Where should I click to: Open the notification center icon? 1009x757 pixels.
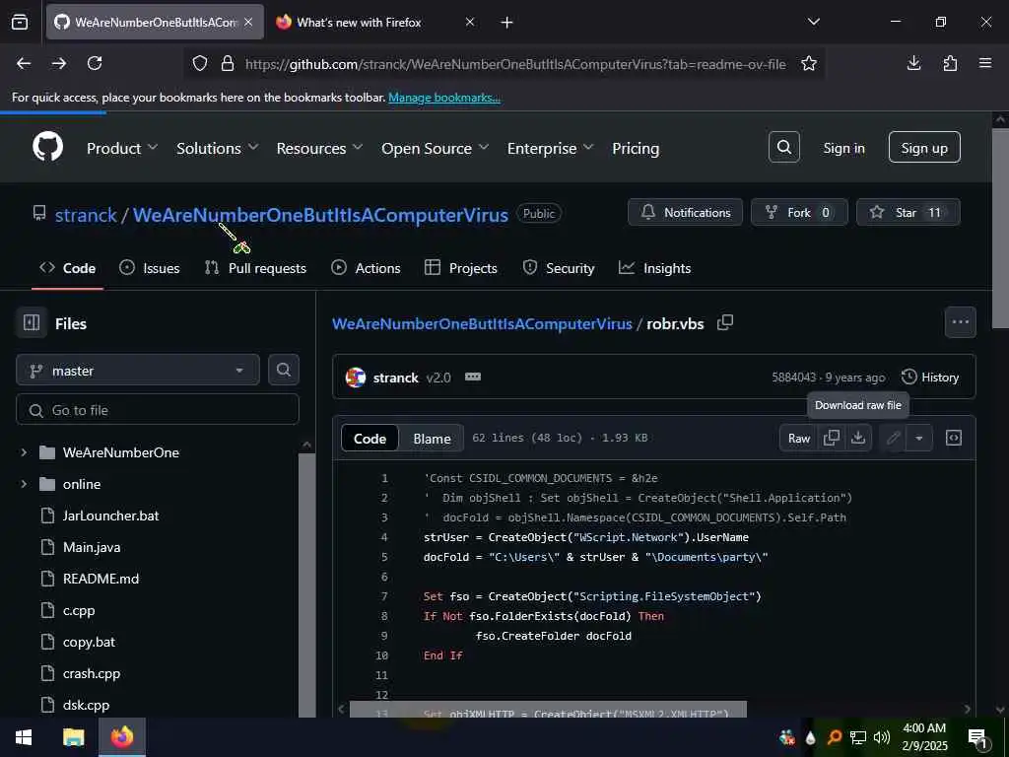[977, 737]
